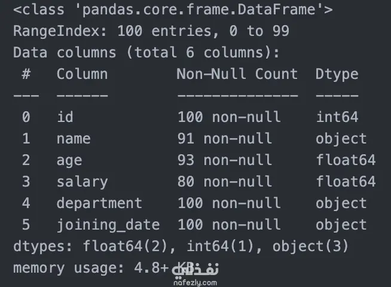The height and width of the screenshot is (287, 391).
Task: Click the 'Non-Null Count' header
Action: tap(237, 74)
